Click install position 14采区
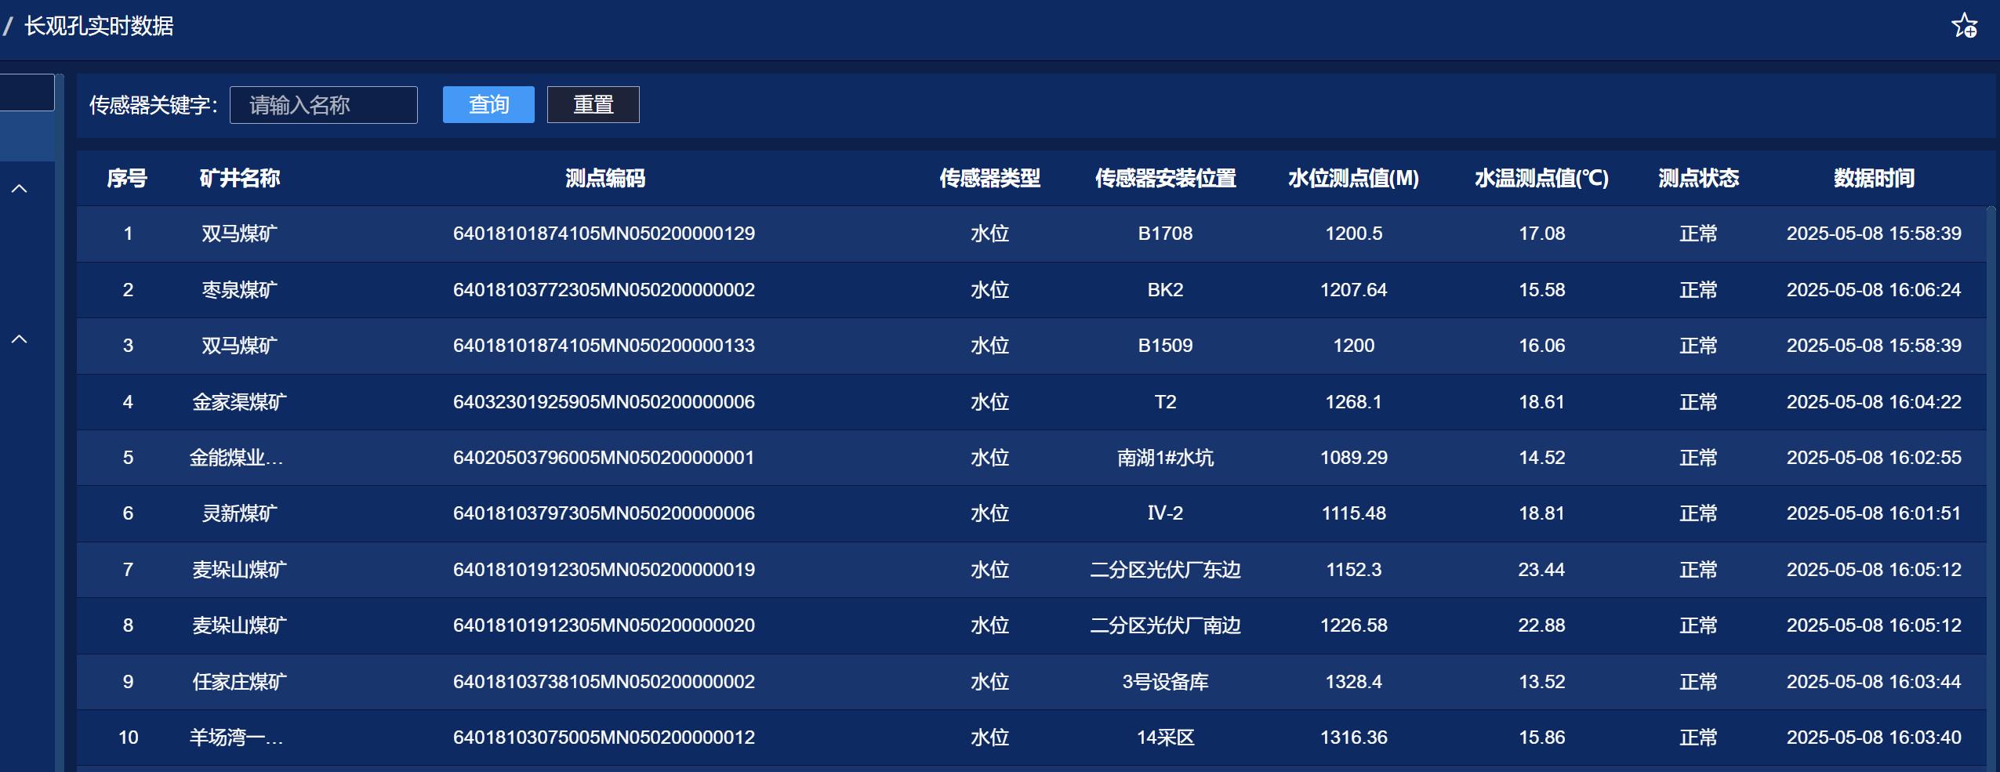The image size is (2000, 772). [1166, 738]
